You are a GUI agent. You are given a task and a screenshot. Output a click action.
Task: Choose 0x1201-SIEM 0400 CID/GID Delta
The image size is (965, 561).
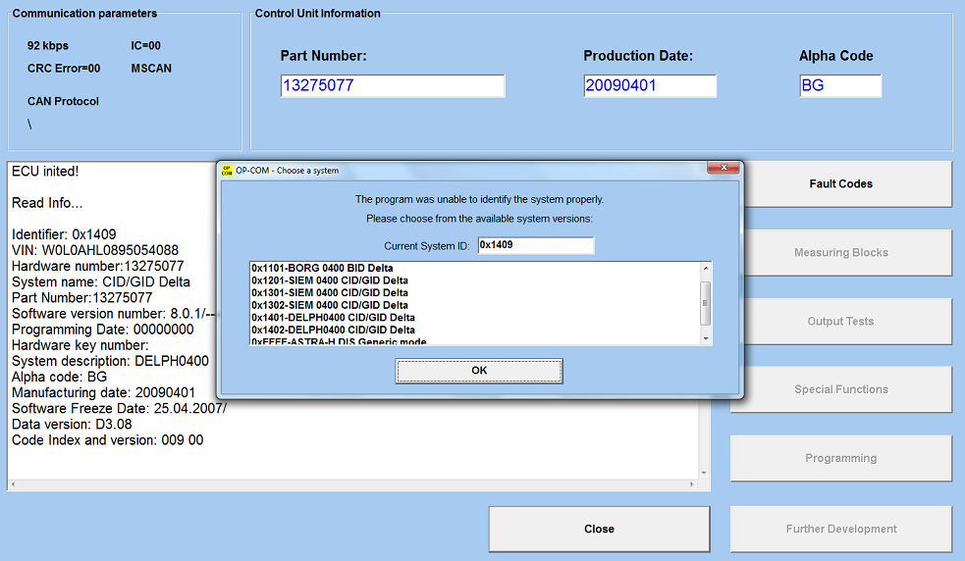pos(329,280)
